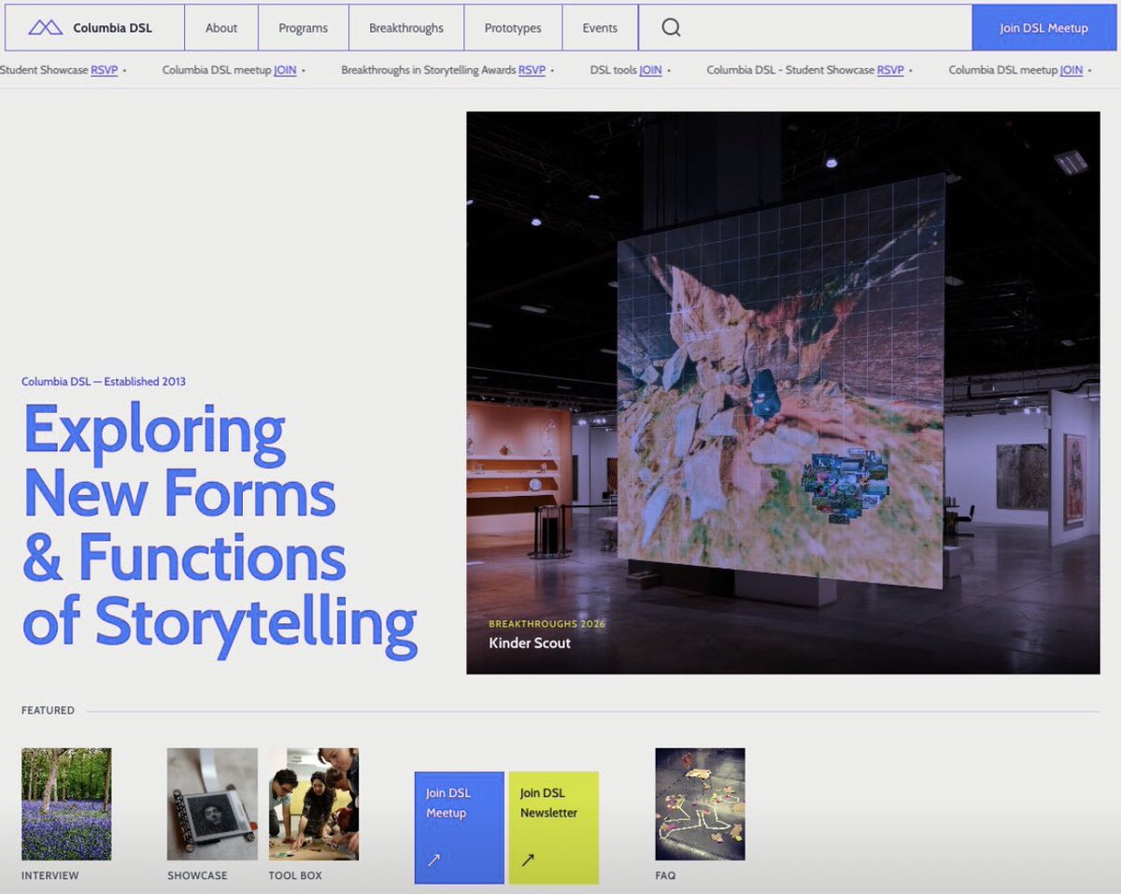Click RSVP link after Columbia DSL - Student Showcase
This screenshot has height=894, width=1121.
pyautogui.click(x=890, y=70)
